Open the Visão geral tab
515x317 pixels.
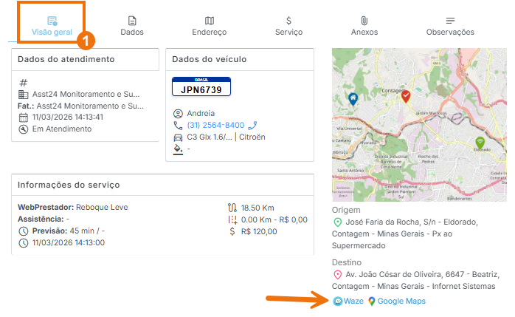click(x=51, y=25)
